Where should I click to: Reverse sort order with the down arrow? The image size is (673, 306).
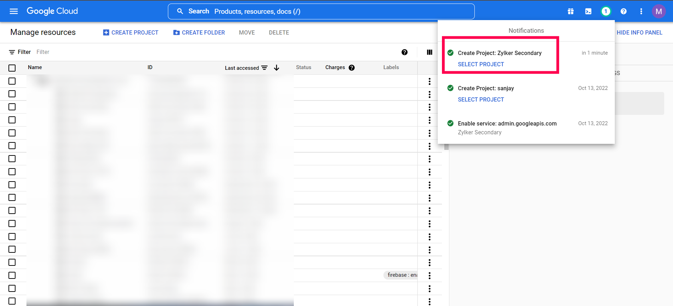(x=277, y=68)
